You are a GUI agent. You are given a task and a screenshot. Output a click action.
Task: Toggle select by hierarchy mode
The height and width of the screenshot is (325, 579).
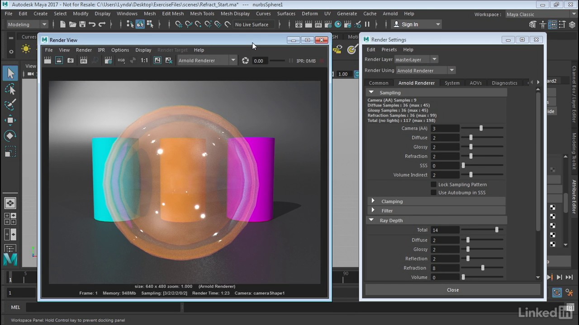[x=130, y=24]
